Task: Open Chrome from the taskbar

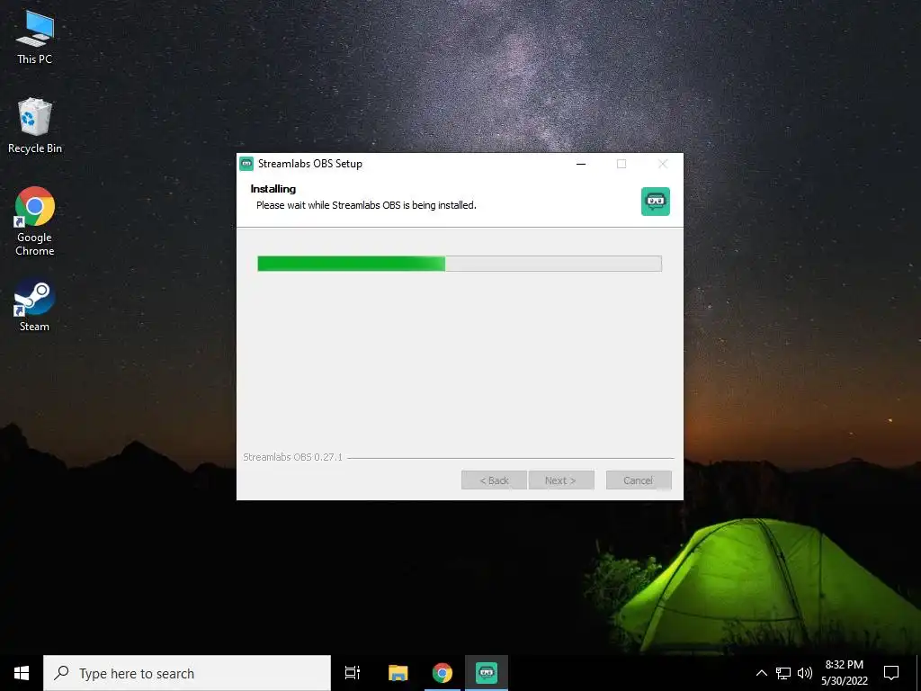Action: pyautogui.click(x=443, y=673)
